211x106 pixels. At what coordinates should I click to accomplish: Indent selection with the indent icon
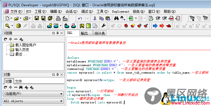point(158,18)
